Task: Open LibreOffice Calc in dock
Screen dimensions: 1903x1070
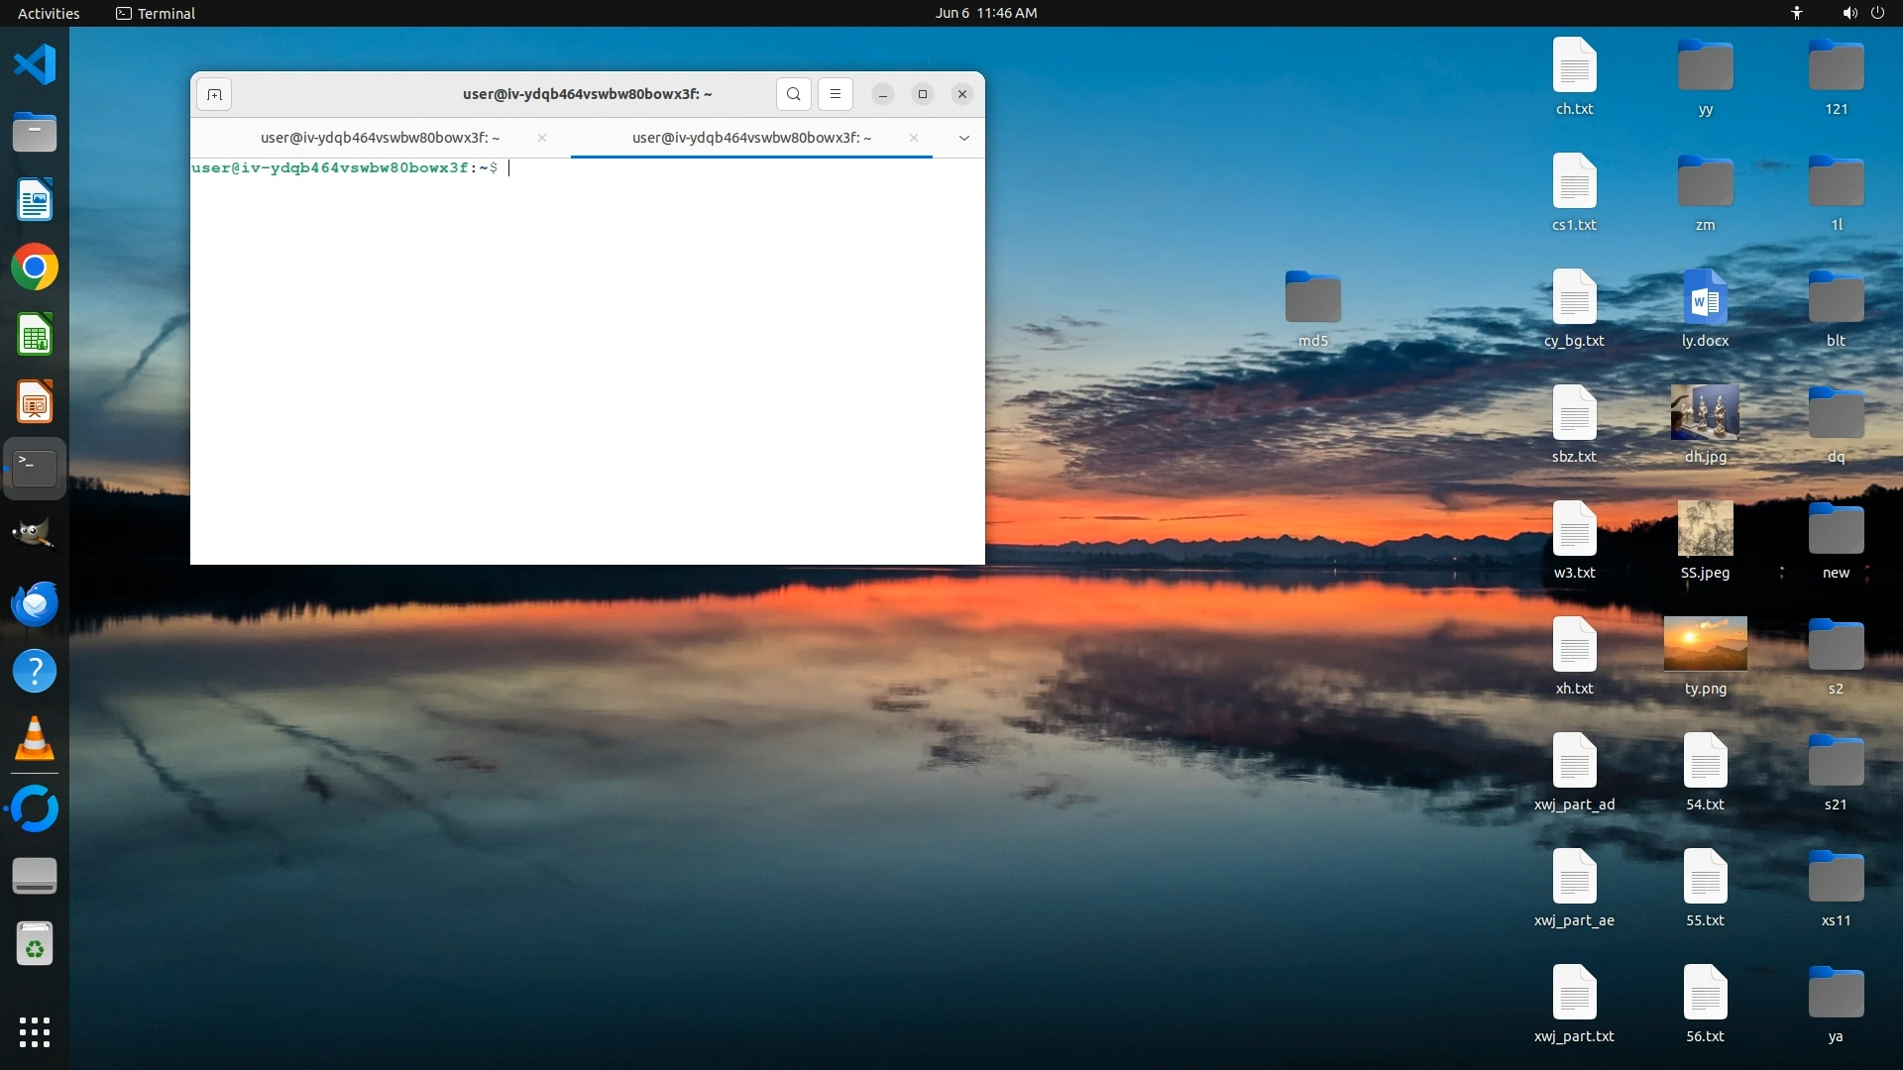Action: click(x=35, y=335)
